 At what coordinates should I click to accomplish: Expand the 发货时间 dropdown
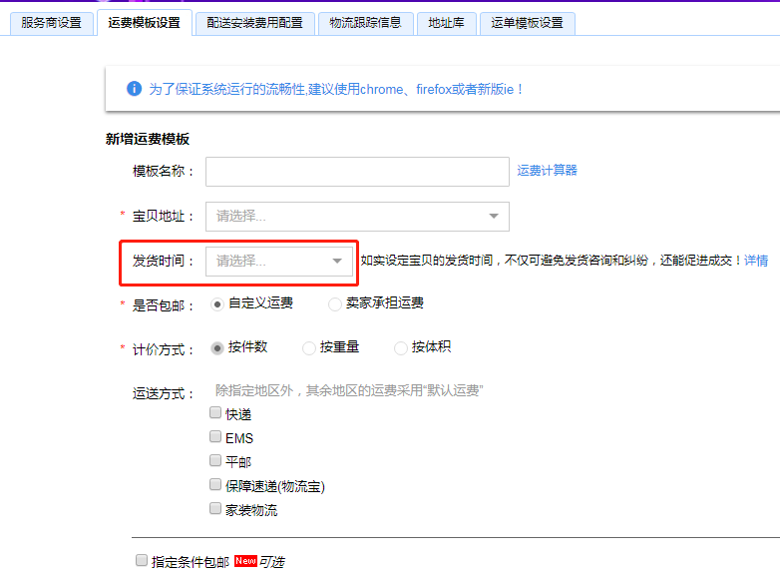[279, 262]
